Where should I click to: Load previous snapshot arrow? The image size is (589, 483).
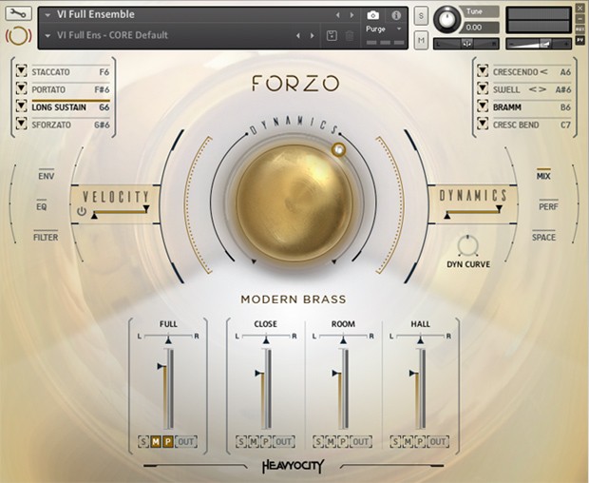pyautogui.click(x=298, y=36)
